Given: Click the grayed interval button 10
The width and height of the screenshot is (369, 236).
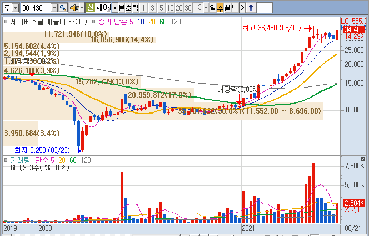Looking at the screenshot, I should pyautogui.click(x=170, y=8).
